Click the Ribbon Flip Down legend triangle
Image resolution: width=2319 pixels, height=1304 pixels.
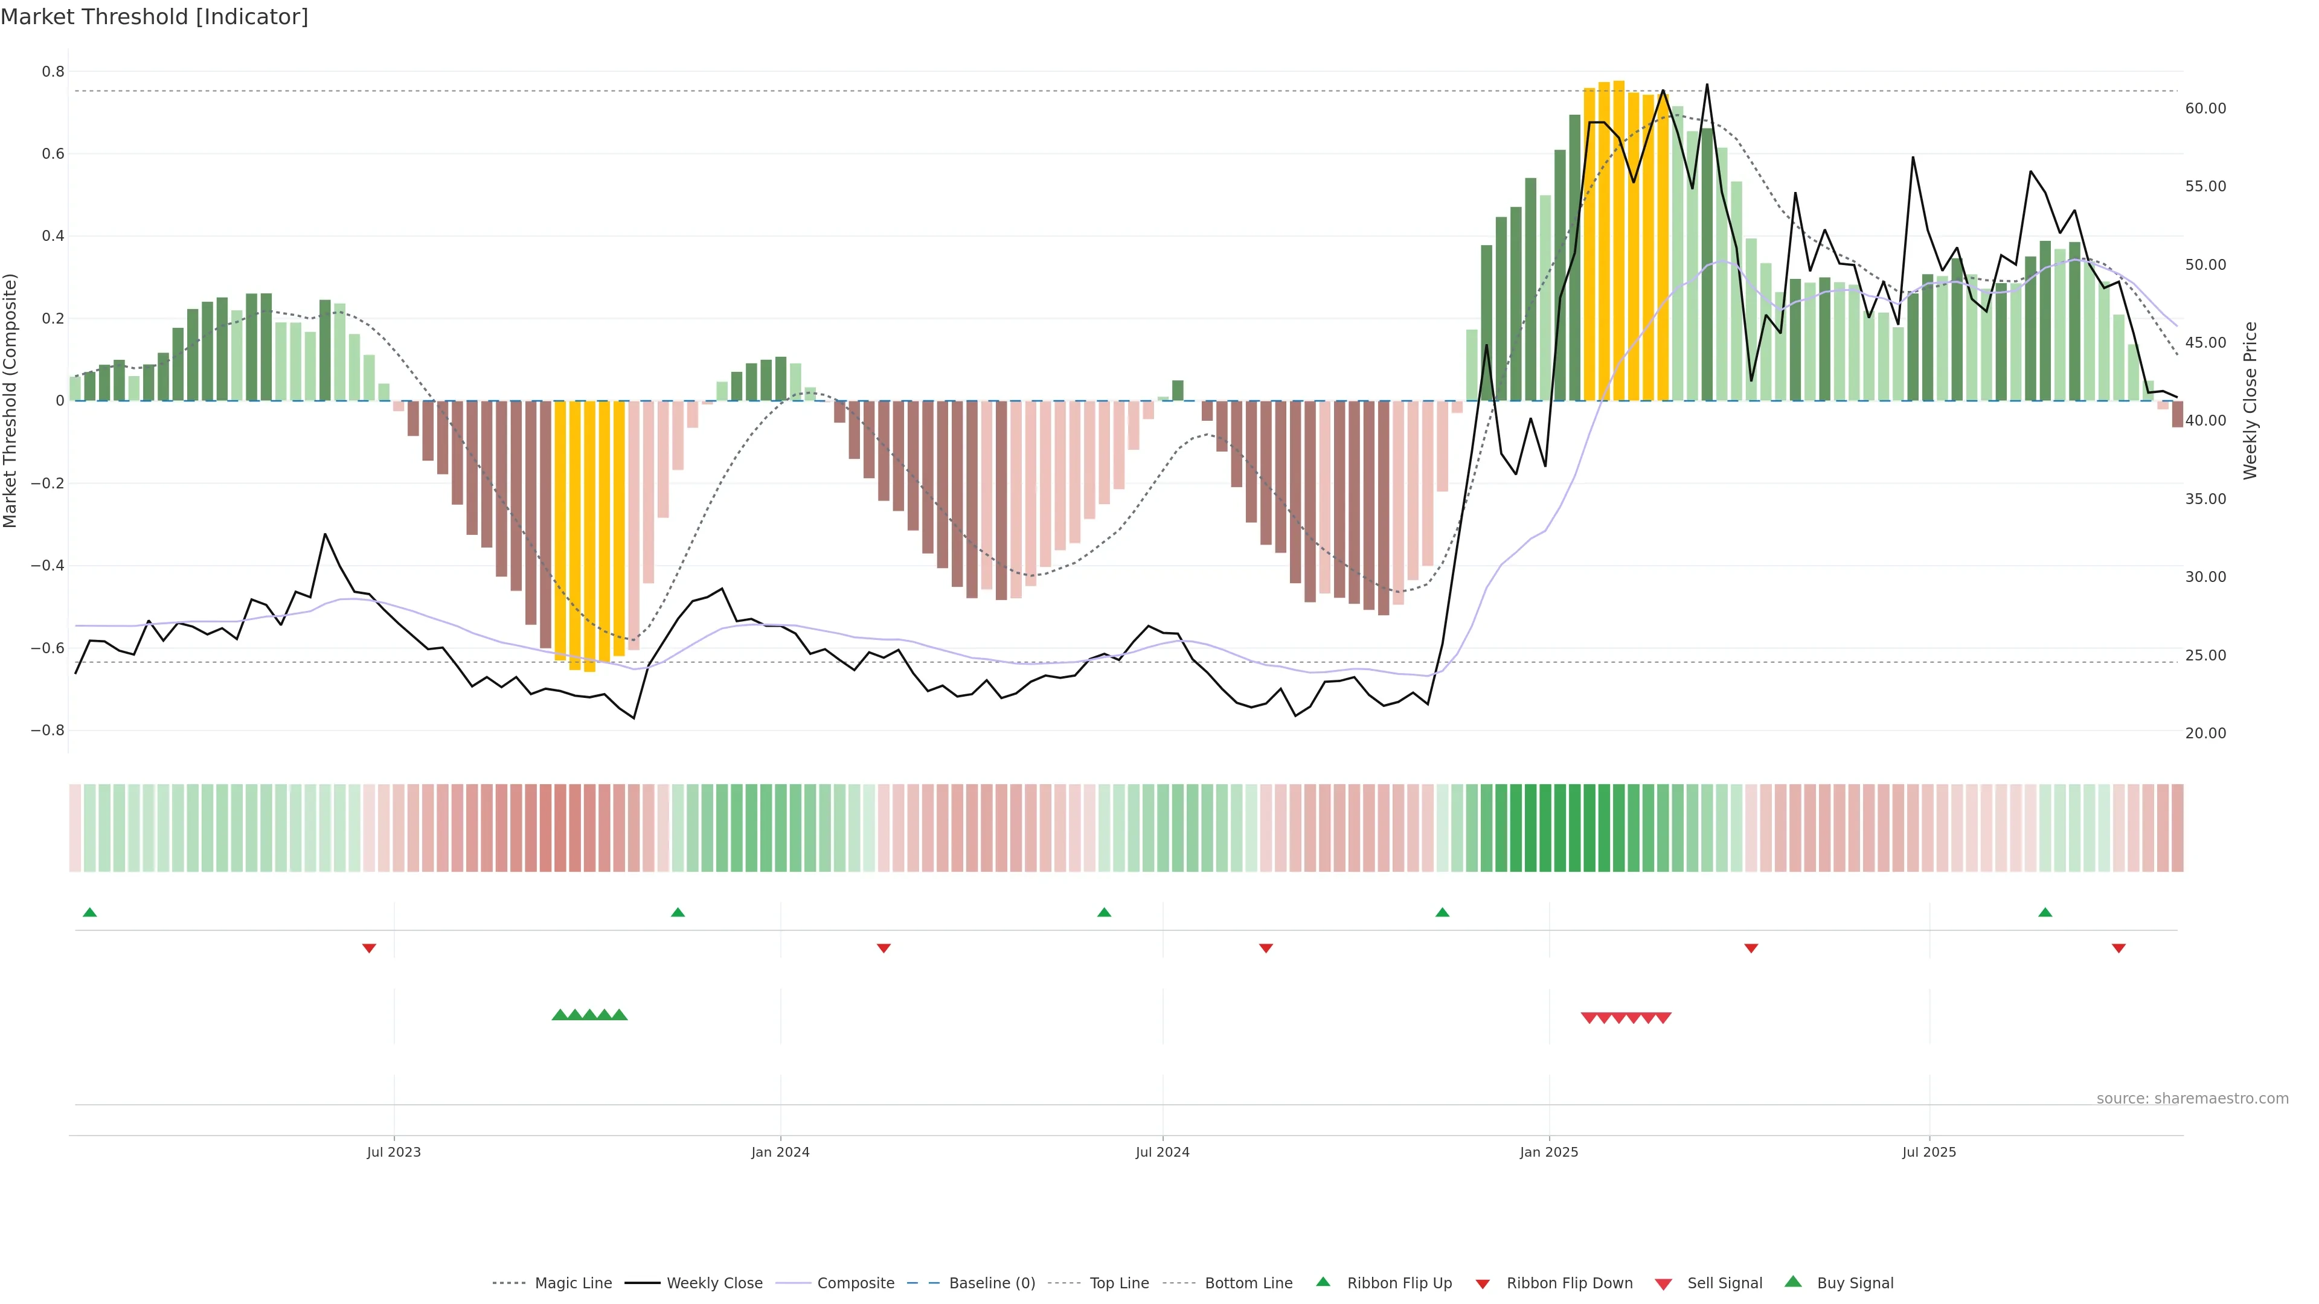(1483, 1284)
